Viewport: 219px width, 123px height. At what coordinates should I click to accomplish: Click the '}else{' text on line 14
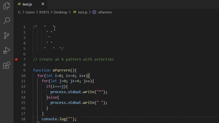[x=52, y=97]
